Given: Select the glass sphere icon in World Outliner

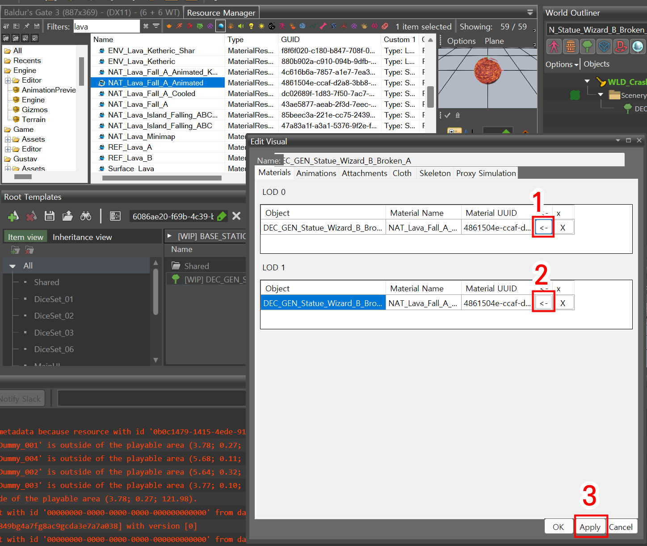Looking at the screenshot, I should click(638, 46).
